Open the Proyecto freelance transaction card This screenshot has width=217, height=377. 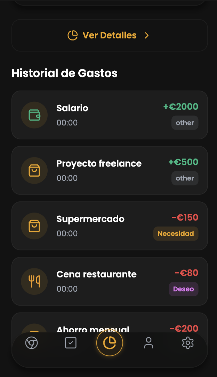click(110, 170)
